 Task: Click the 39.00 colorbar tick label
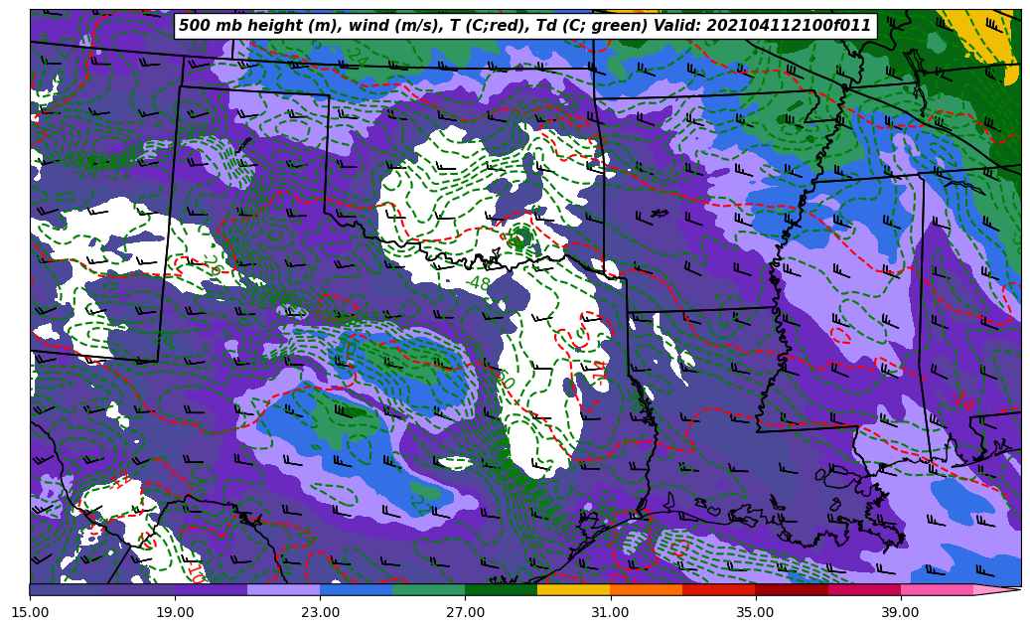tap(900, 612)
